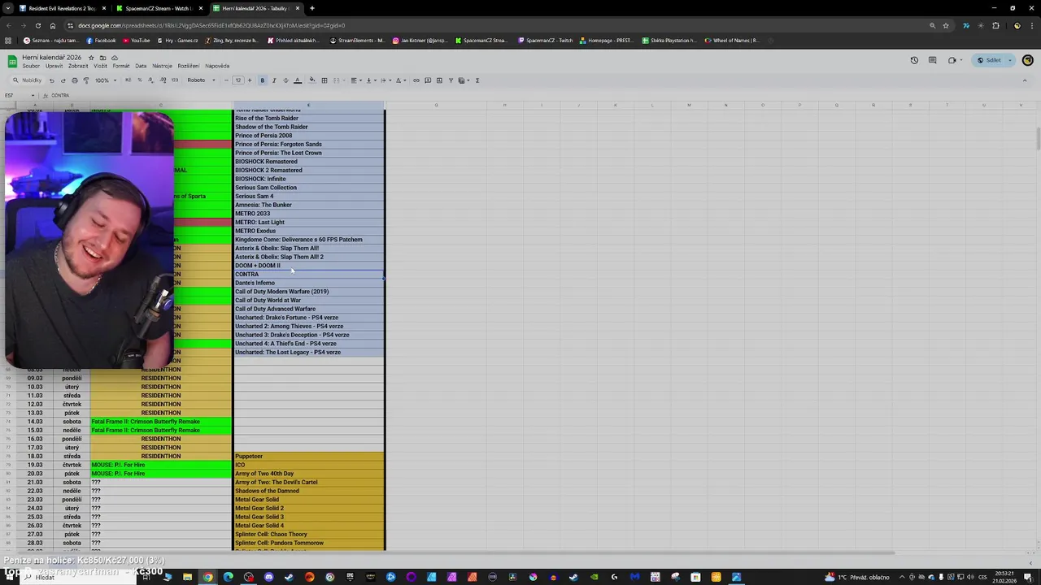The width and height of the screenshot is (1041, 585).
Task: Insert a chart from the toolbar
Action: 439,80
